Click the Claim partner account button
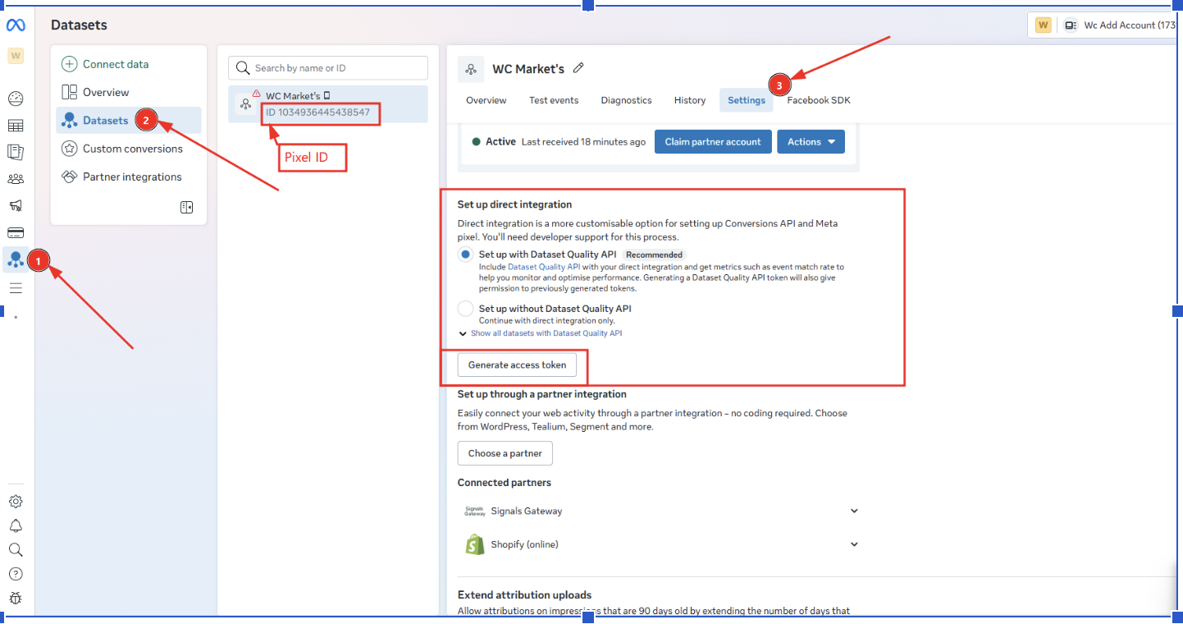Viewport: 1183px width, 624px height. coord(713,142)
